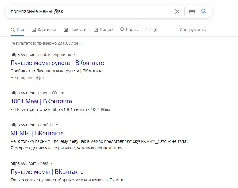Expand dropdown arrow next to public.phpmems

tap(75, 54)
